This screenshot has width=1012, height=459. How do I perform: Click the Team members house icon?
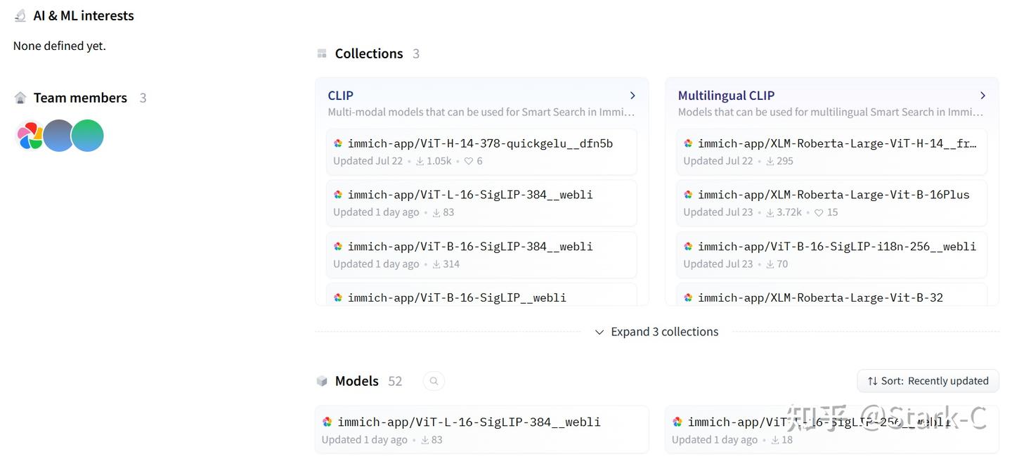20,98
